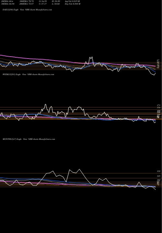Click the close price 'C:' value
The width and height of the screenshot is (162, 233).
pyautogui.click(x=43, y=4)
